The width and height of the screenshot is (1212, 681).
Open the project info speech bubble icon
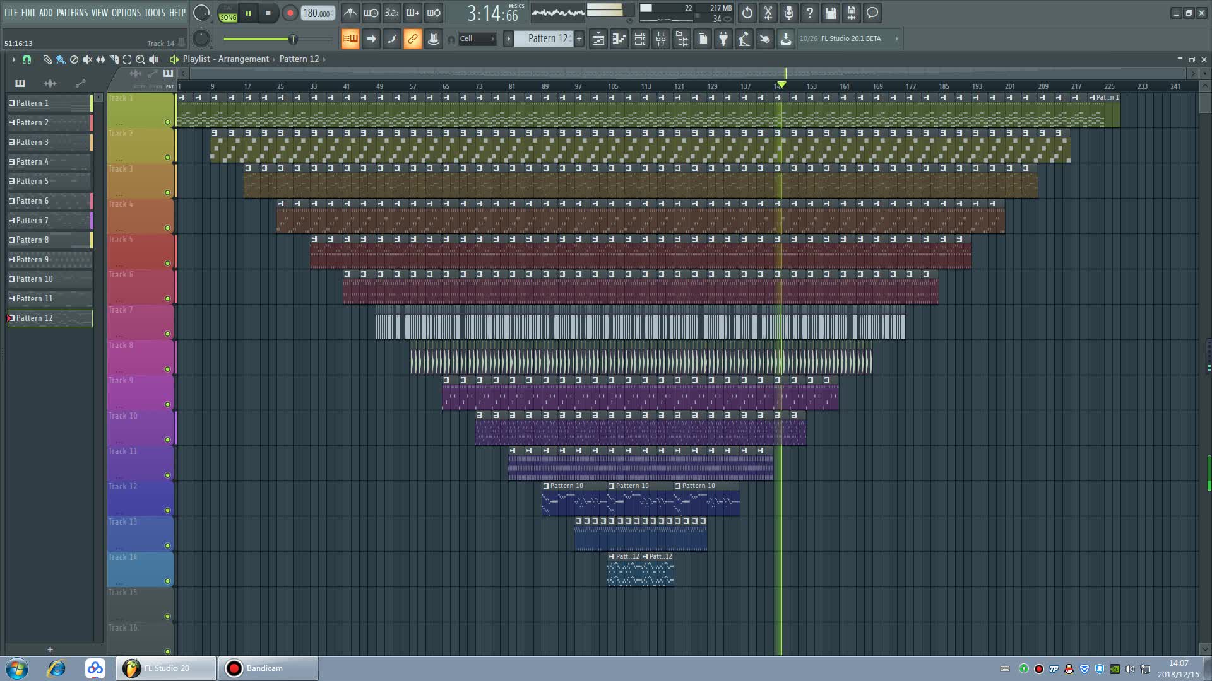tap(872, 13)
